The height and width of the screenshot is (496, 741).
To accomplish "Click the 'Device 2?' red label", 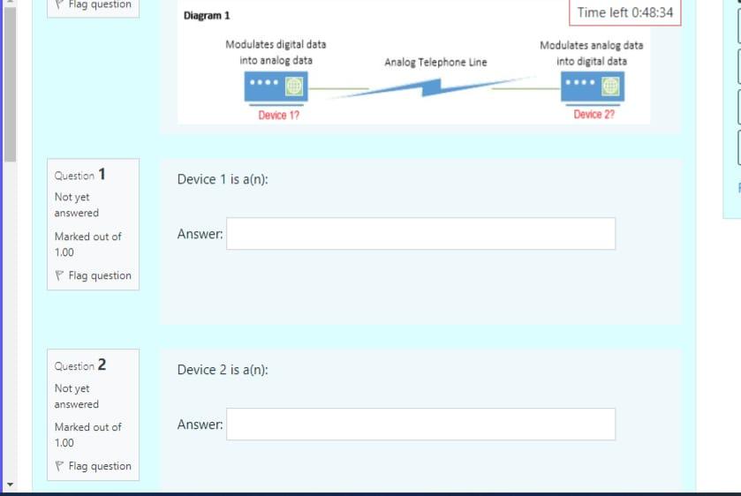I will tap(594, 115).
